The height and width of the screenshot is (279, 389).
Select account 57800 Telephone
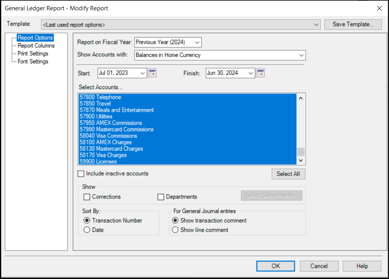[187, 97]
